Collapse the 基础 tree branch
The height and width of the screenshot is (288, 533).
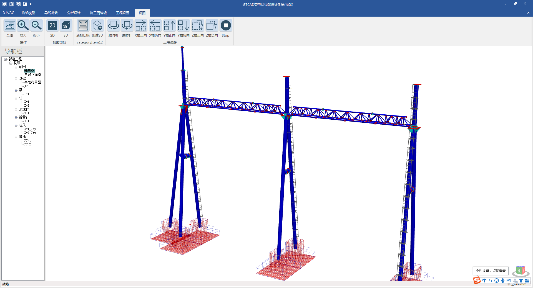[x=16, y=79]
